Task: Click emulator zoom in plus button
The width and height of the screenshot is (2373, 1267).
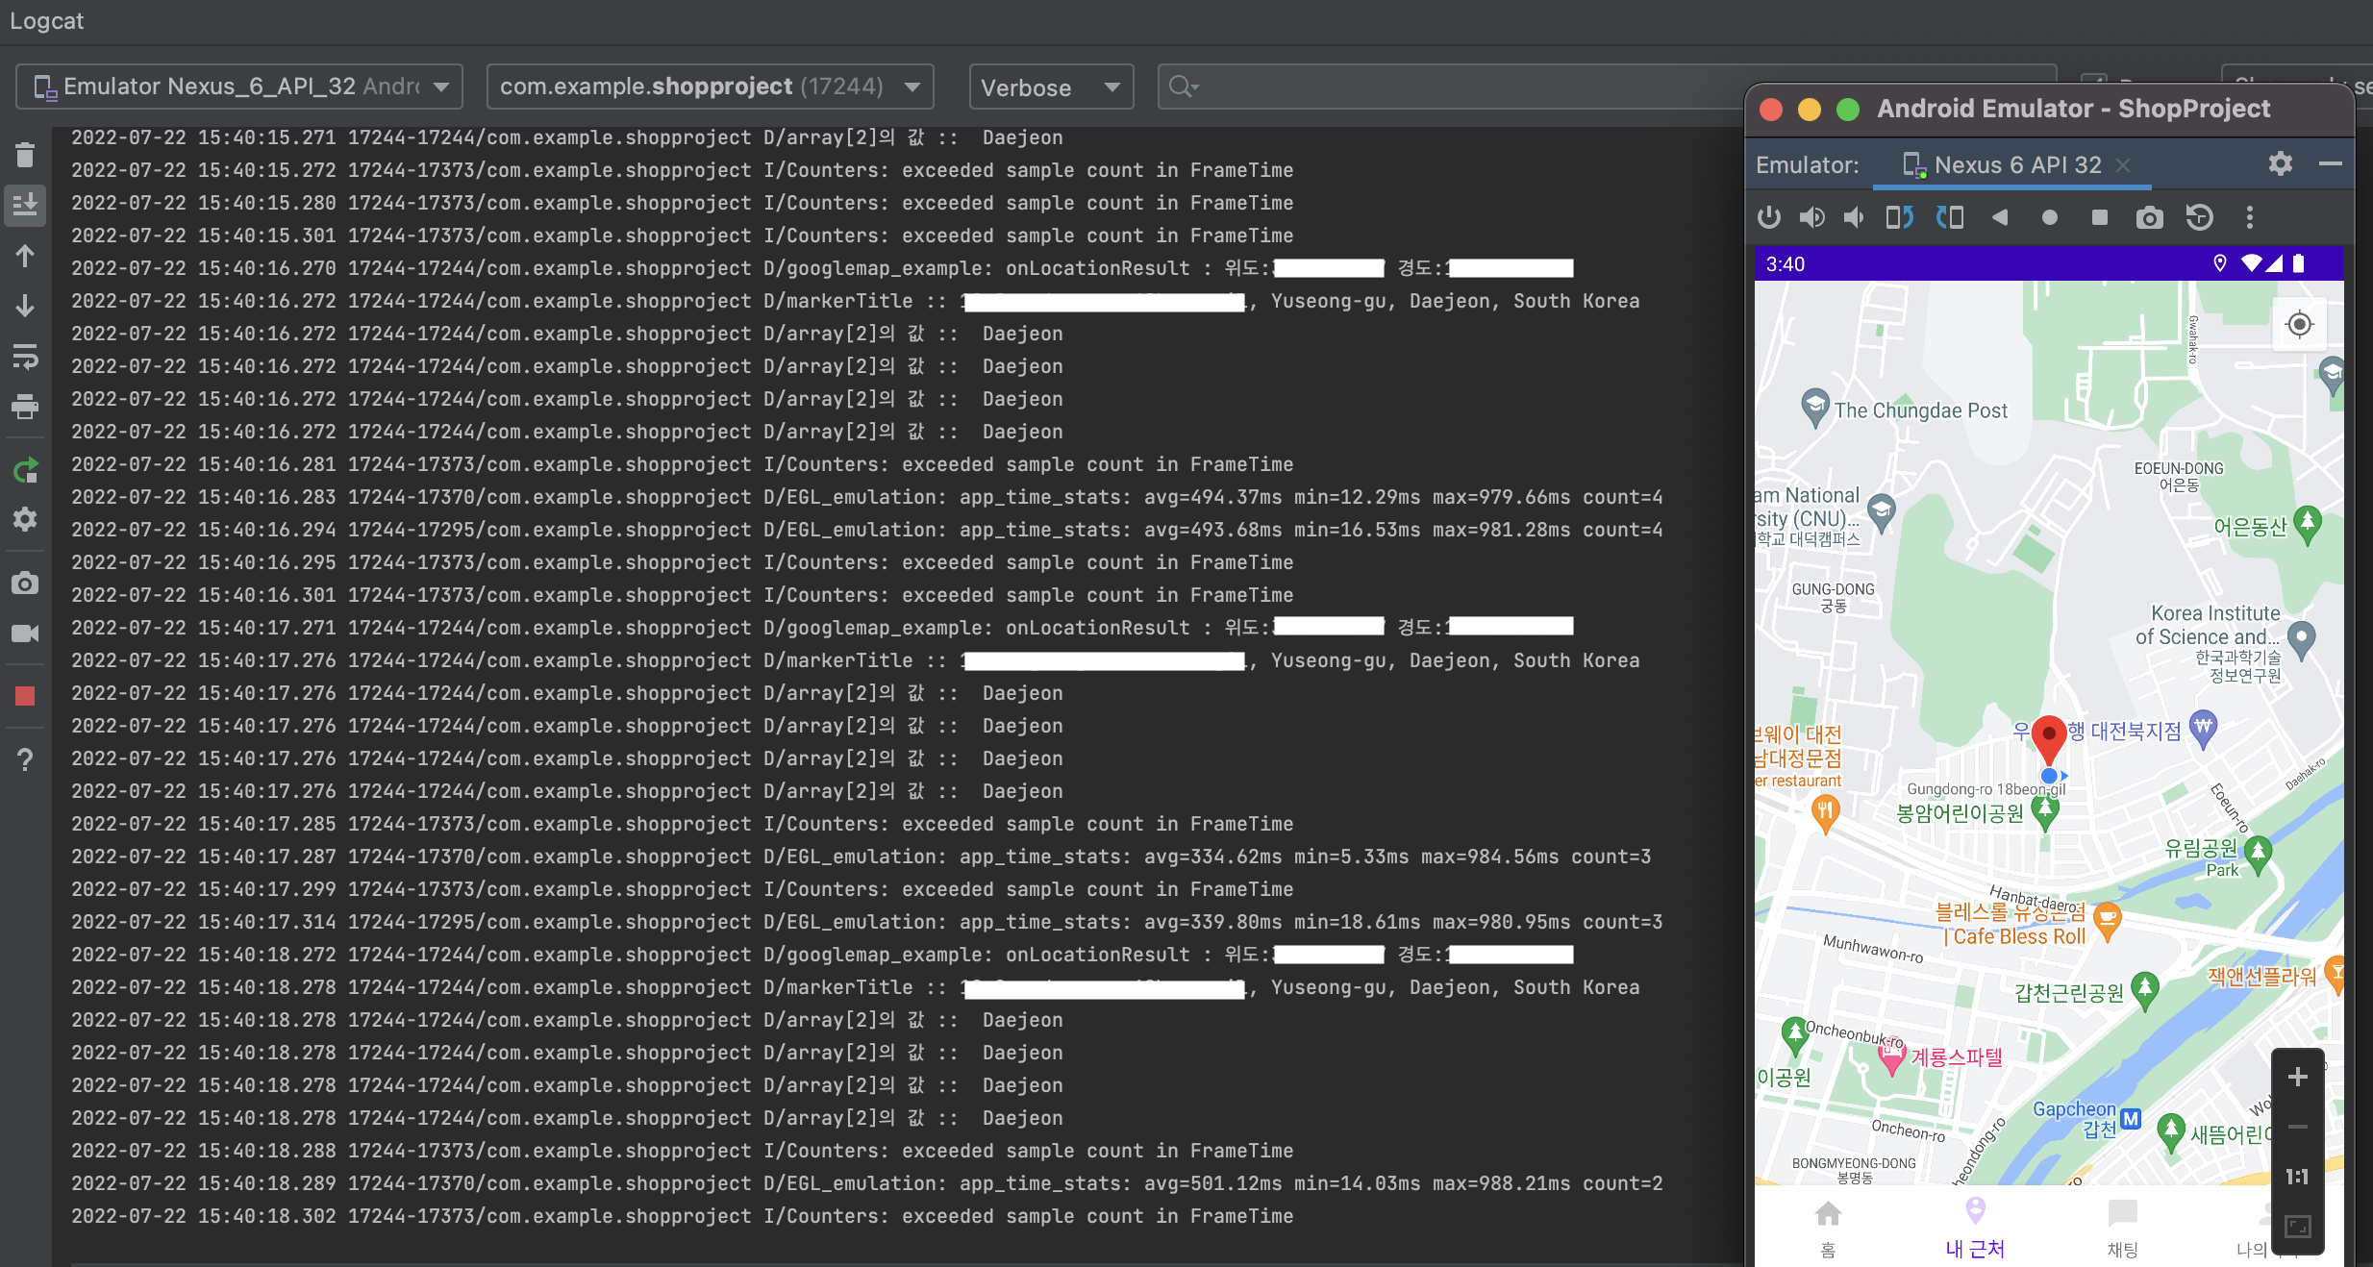Action: pos(2297,1077)
